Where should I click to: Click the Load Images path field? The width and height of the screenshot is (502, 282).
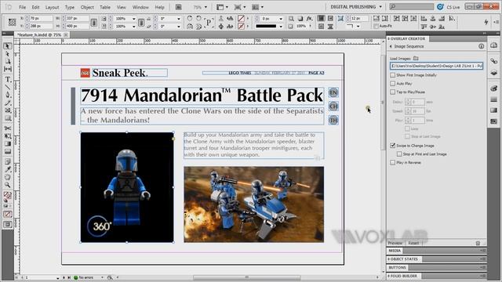pyautogui.click(x=437, y=66)
